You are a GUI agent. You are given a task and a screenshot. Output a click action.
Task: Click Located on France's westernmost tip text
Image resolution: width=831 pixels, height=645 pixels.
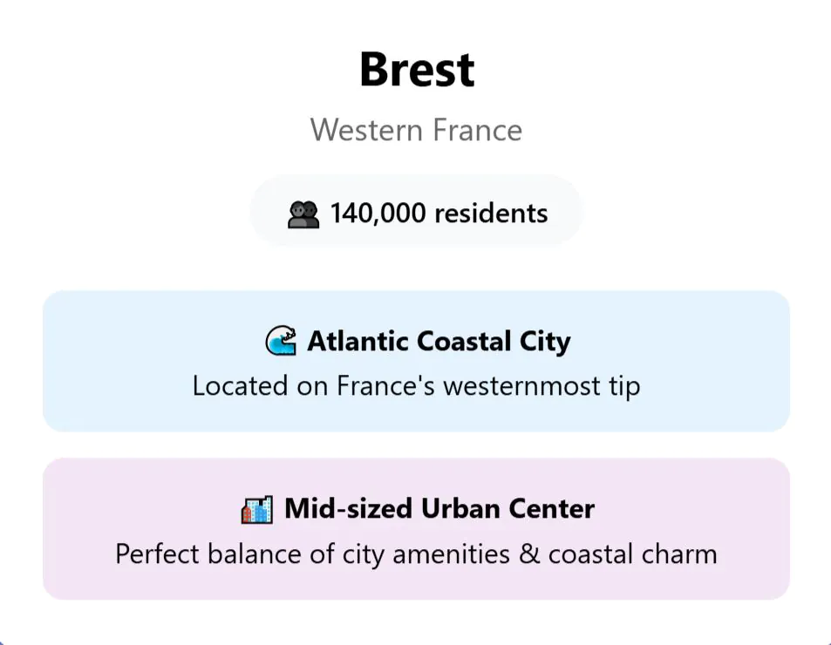(416, 385)
